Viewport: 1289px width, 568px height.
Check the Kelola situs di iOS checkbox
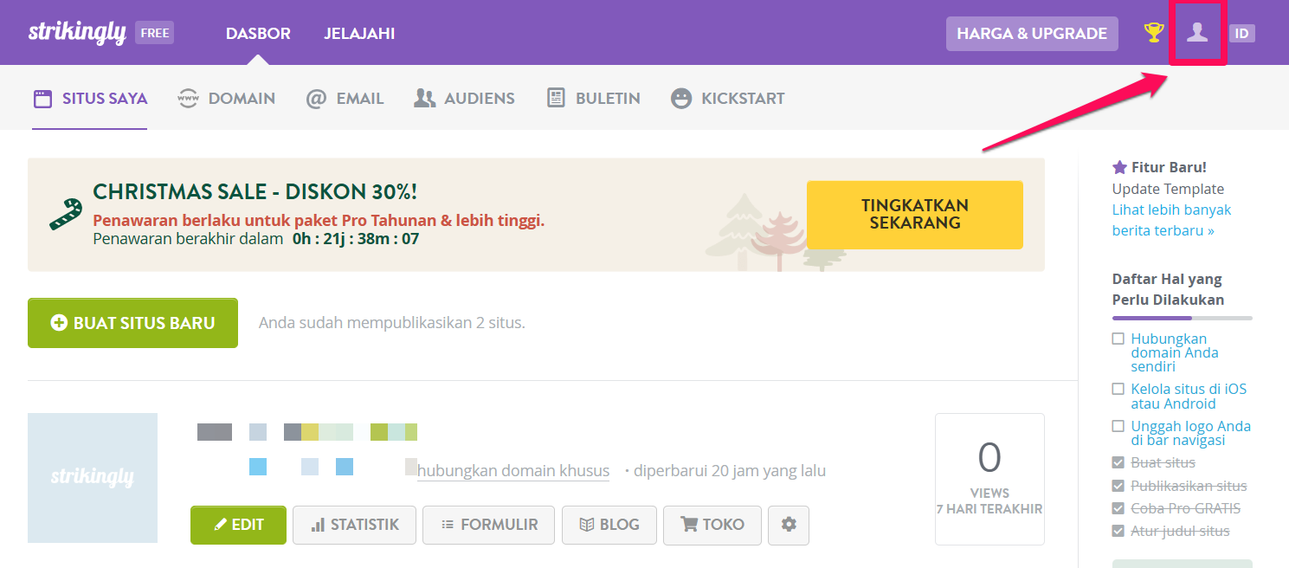tap(1118, 389)
